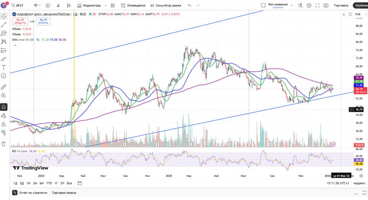The width and height of the screenshot is (368, 200).
Task: Undo last action arrow
Action: [x=190, y=5]
